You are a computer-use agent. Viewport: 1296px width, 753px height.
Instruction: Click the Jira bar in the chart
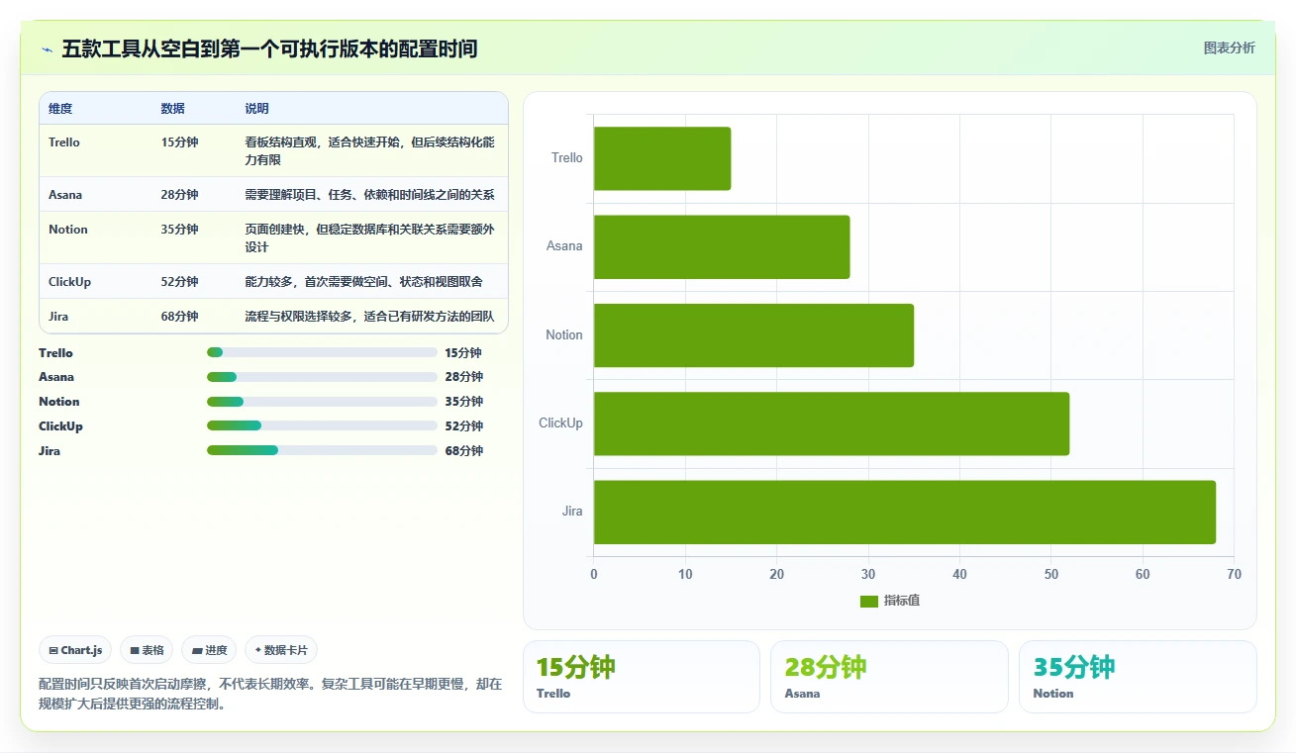coord(905,512)
